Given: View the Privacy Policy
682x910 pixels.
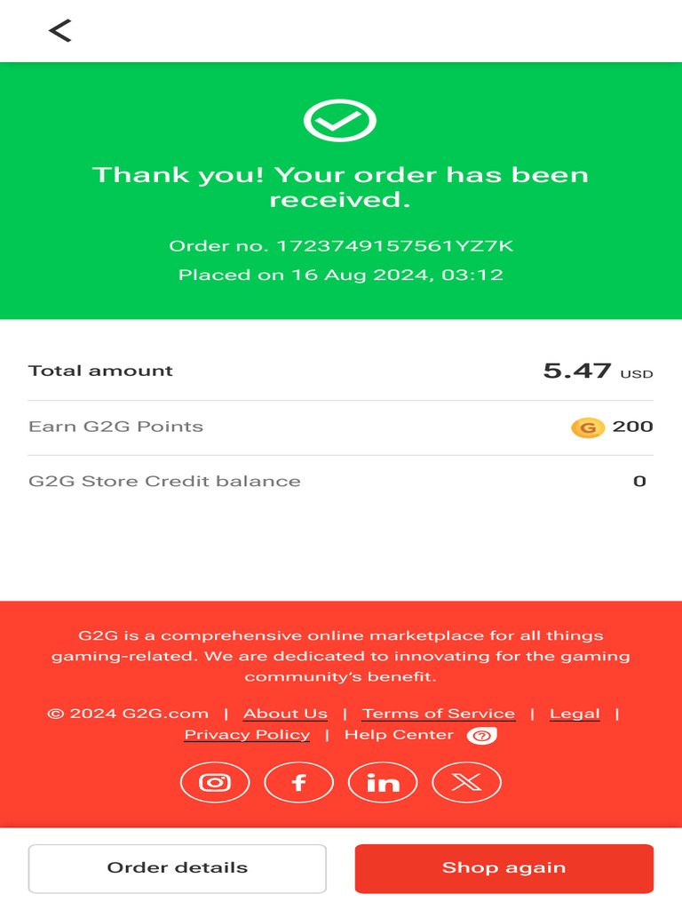Looking at the screenshot, I should [247, 735].
